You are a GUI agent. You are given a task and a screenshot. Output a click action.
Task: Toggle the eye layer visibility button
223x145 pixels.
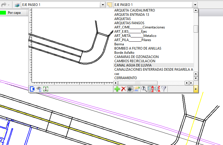pyautogui.click(x=130, y=89)
